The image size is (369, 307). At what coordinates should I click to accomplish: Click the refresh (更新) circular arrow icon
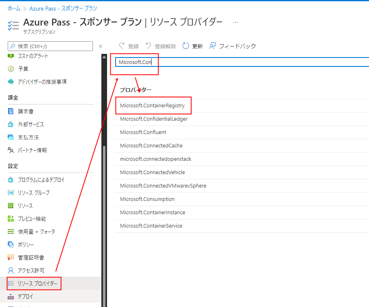point(186,46)
